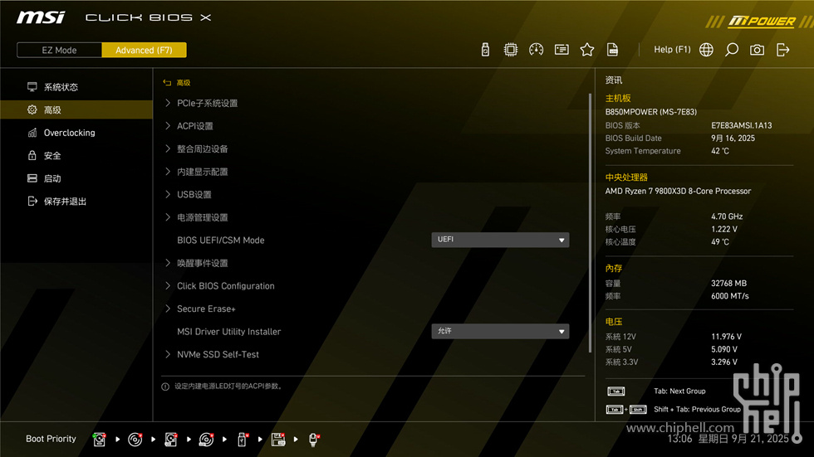
Task: Open the speedometer gauge icon in toolbar
Action: click(536, 50)
